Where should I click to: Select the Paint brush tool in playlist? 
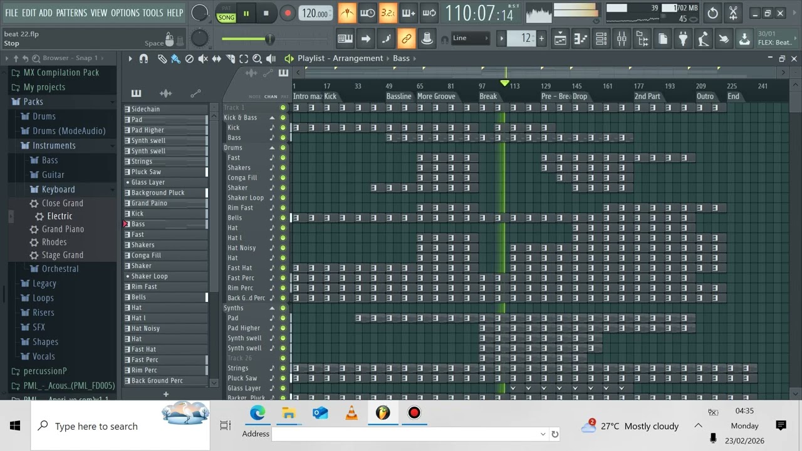175,58
